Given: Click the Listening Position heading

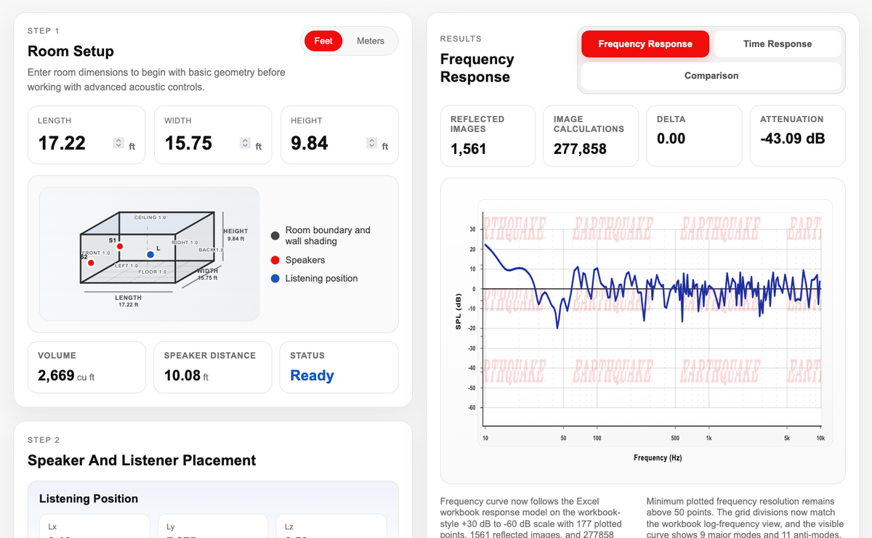Looking at the screenshot, I should (x=89, y=499).
